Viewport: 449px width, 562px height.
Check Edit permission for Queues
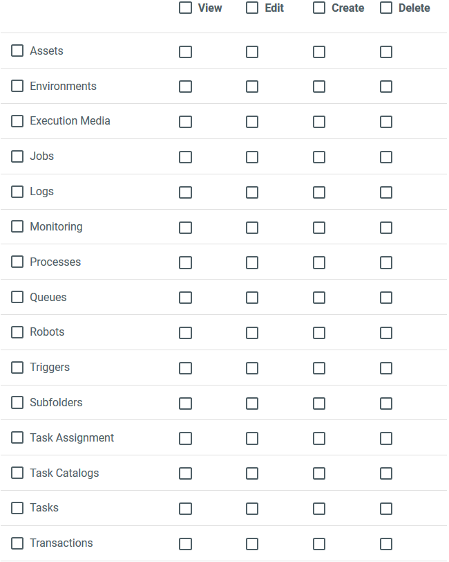(x=252, y=298)
